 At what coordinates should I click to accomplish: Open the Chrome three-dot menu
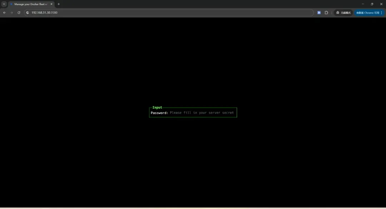coord(382,13)
